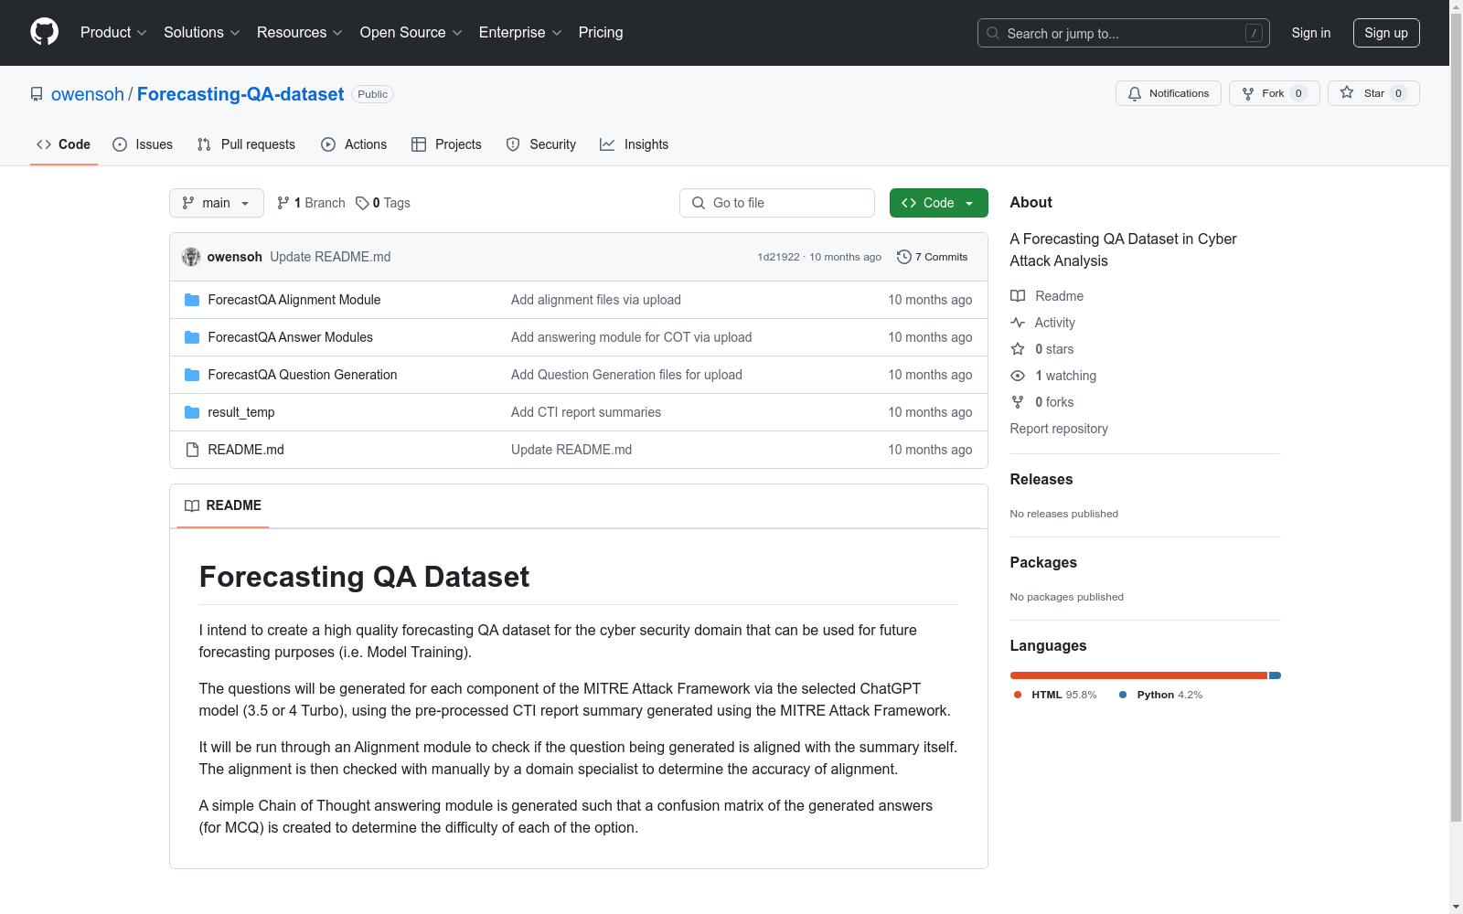The height and width of the screenshot is (914, 1463).
Task: Expand the Open Source menu
Action: pyautogui.click(x=411, y=33)
